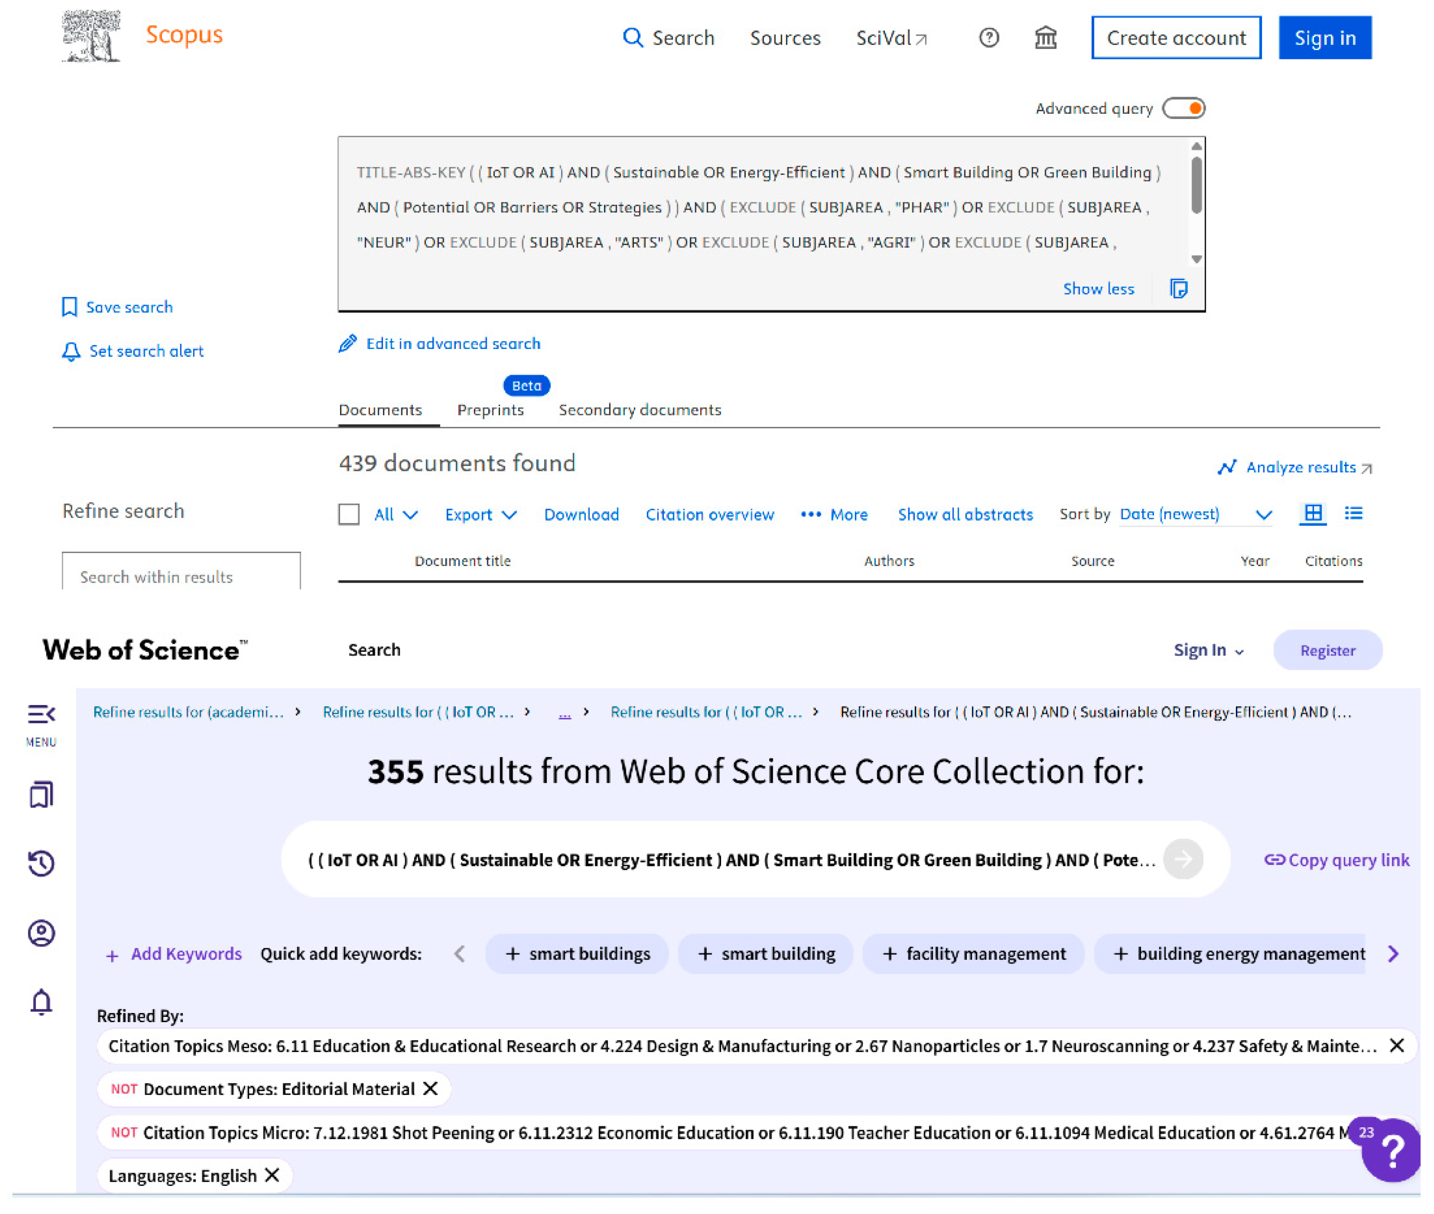
Task: Check the select All documents checkbox
Action: coord(349,514)
